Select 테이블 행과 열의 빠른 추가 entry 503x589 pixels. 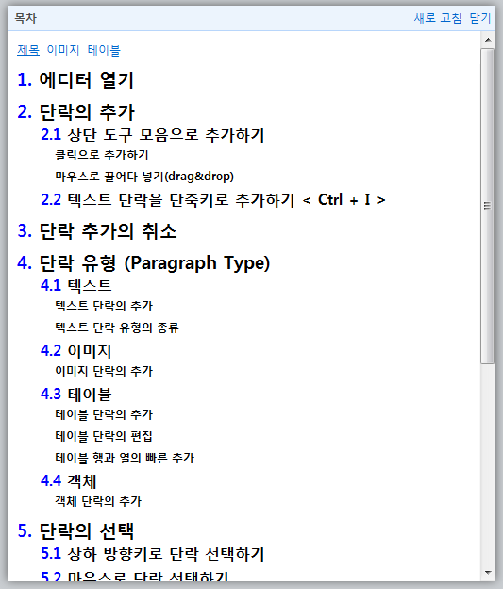click(x=125, y=458)
